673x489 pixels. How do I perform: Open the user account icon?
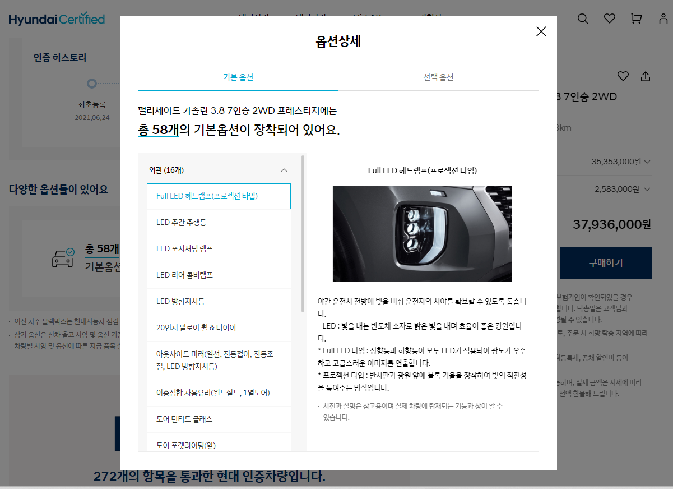pos(663,19)
